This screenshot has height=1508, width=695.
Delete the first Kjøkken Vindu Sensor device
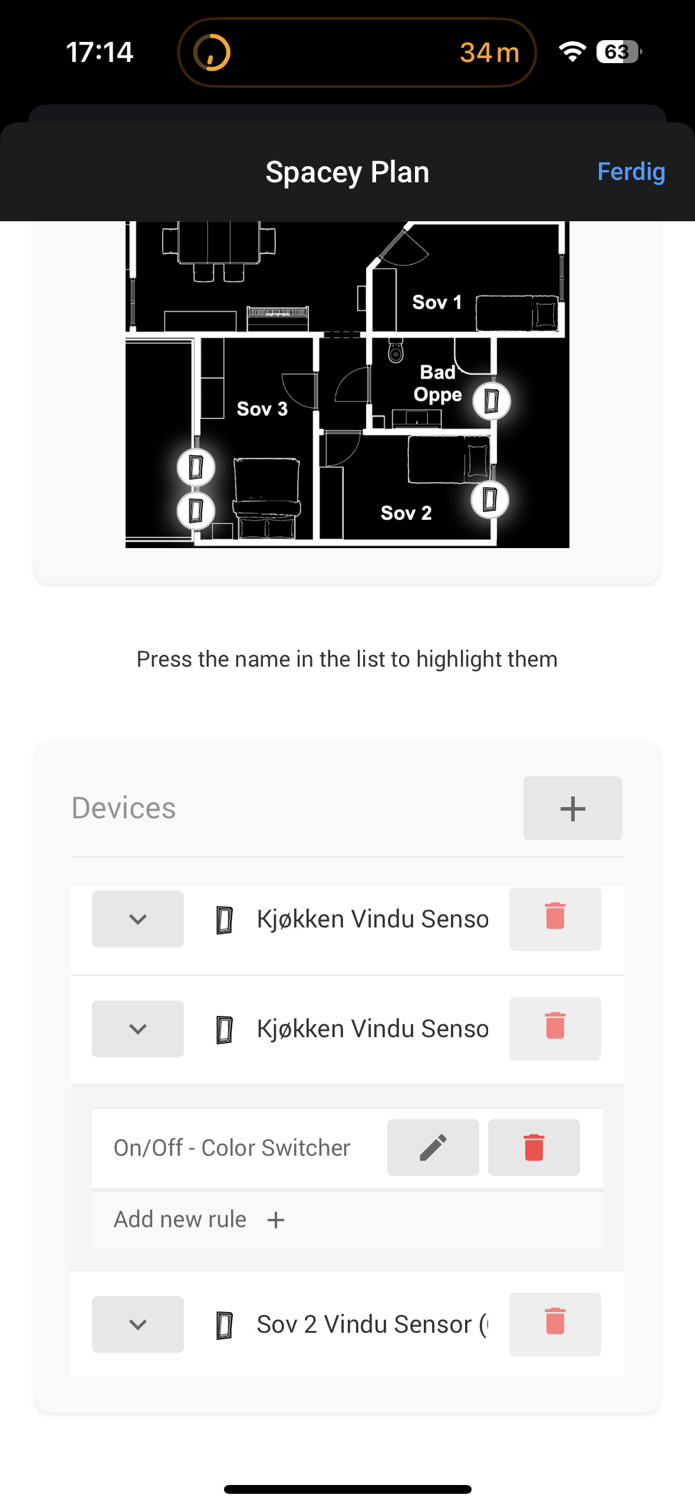pyautogui.click(x=555, y=919)
